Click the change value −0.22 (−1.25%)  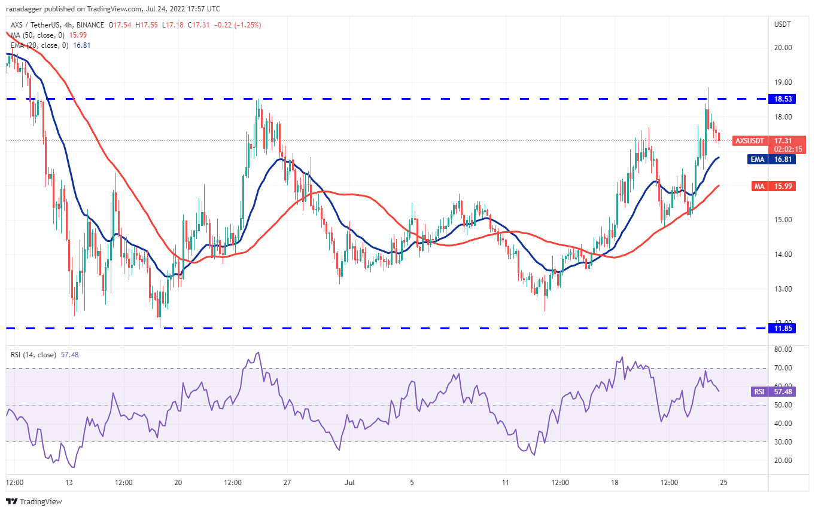(x=238, y=25)
